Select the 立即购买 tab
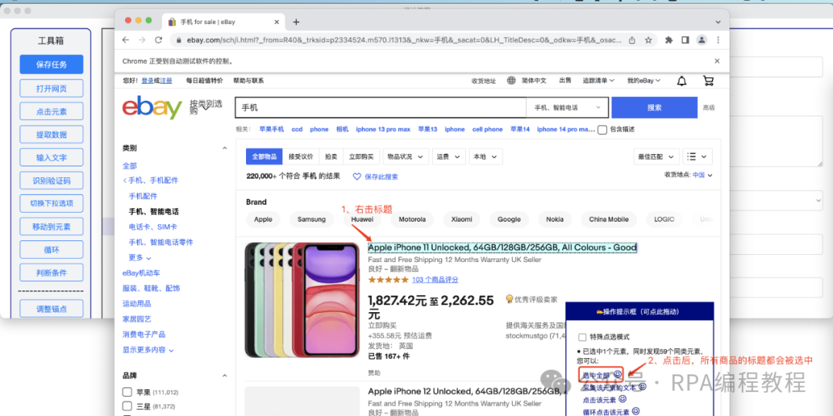This screenshot has width=833, height=416. coord(361,156)
